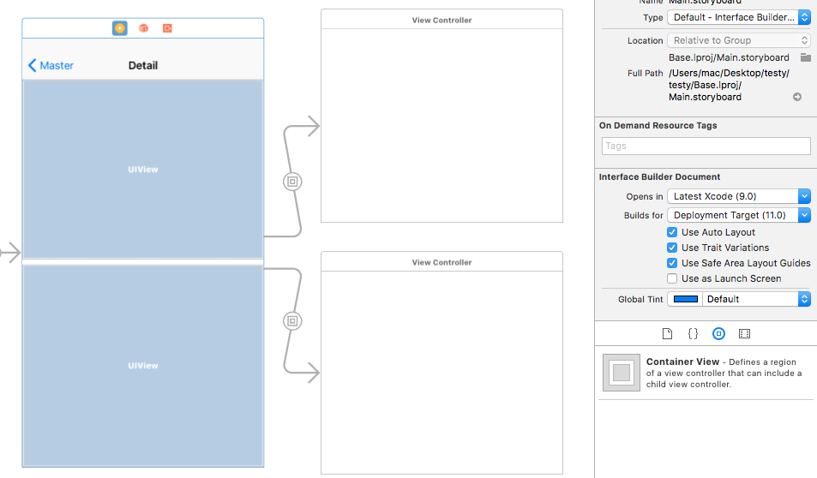Viewport: 817px width, 478px height.
Task: Click the Master back button
Action: pyautogui.click(x=51, y=66)
